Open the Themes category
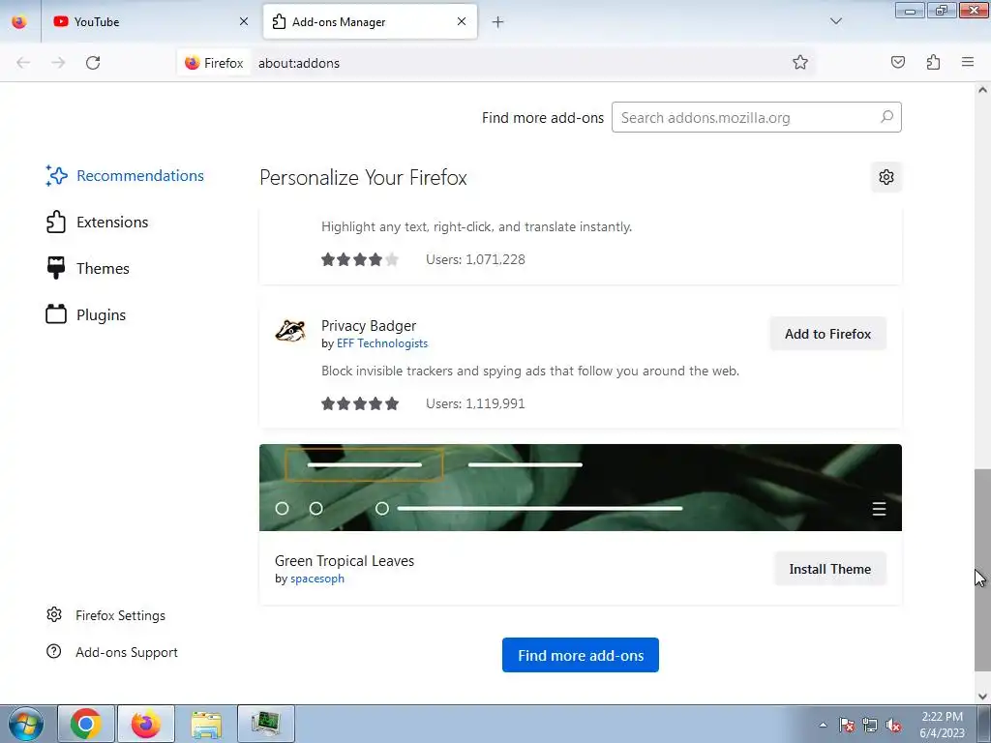 point(87,269)
